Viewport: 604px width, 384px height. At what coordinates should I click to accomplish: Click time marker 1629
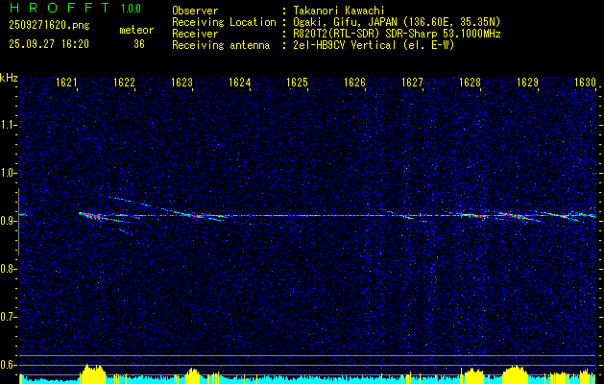point(527,82)
